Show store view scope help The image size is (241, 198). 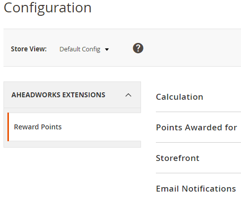tap(138, 48)
